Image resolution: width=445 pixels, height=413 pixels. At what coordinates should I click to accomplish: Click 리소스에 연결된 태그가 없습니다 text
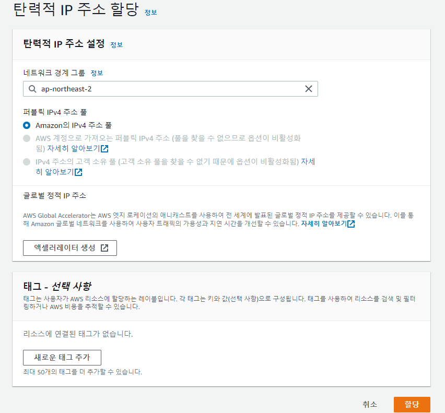pos(78,334)
